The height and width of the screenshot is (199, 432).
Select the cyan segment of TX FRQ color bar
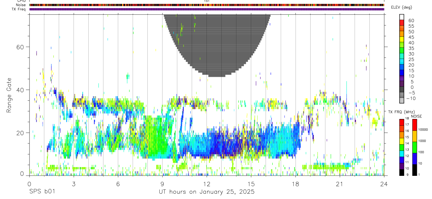[x=402, y=154]
